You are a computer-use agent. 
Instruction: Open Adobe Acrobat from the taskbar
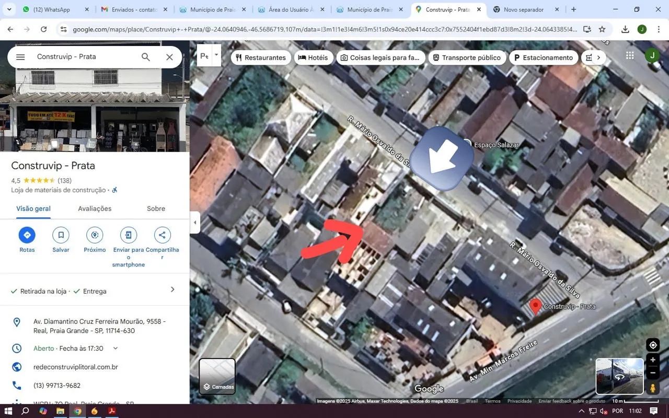click(111, 411)
